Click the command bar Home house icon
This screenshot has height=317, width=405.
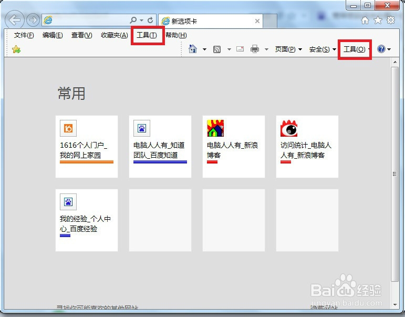point(193,49)
